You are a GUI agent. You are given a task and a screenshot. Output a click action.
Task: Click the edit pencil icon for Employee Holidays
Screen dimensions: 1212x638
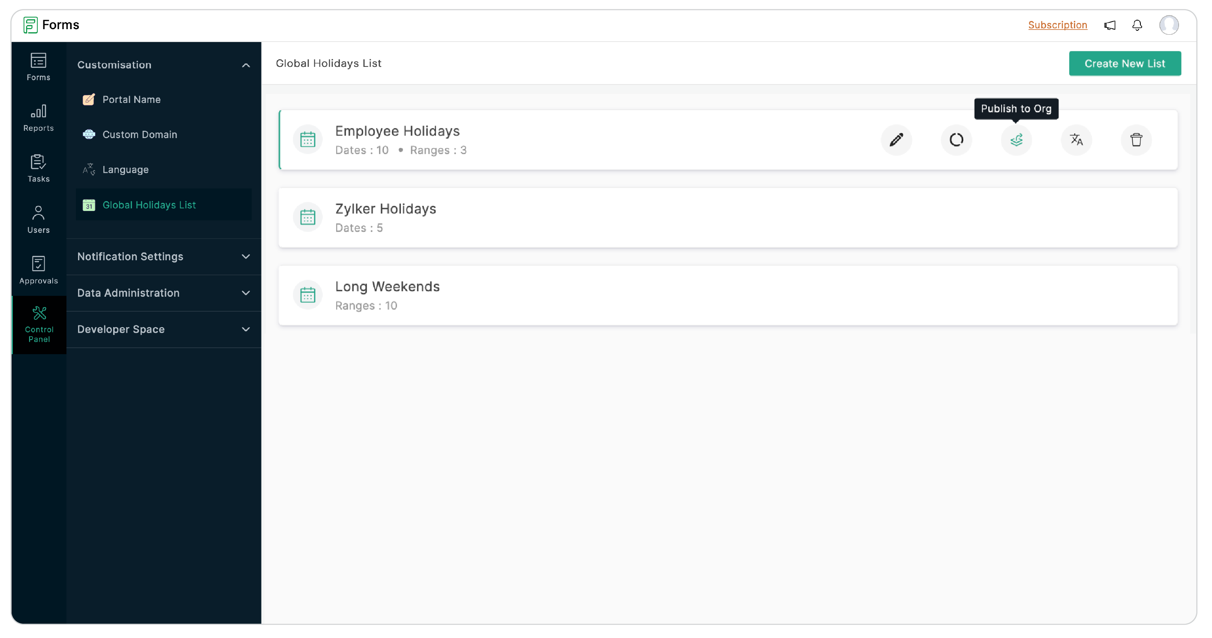pos(896,139)
